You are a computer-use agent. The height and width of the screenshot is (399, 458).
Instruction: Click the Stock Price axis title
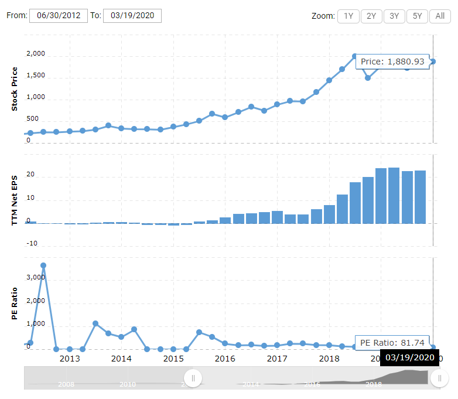coord(14,89)
